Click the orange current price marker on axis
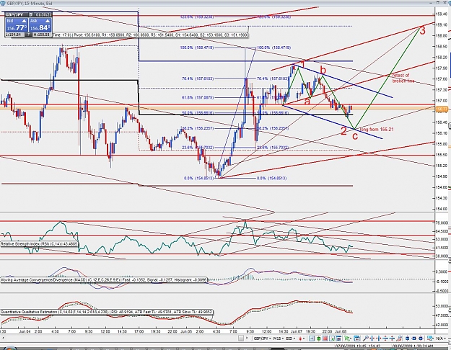This screenshot has width=451, height=350. tap(442, 109)
